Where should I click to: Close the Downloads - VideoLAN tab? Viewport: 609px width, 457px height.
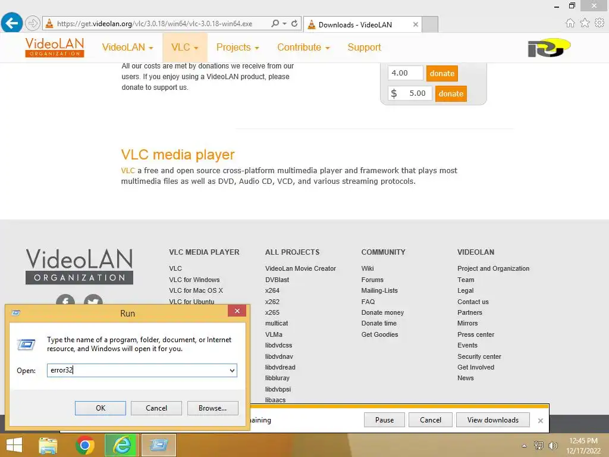pos(415,24)
